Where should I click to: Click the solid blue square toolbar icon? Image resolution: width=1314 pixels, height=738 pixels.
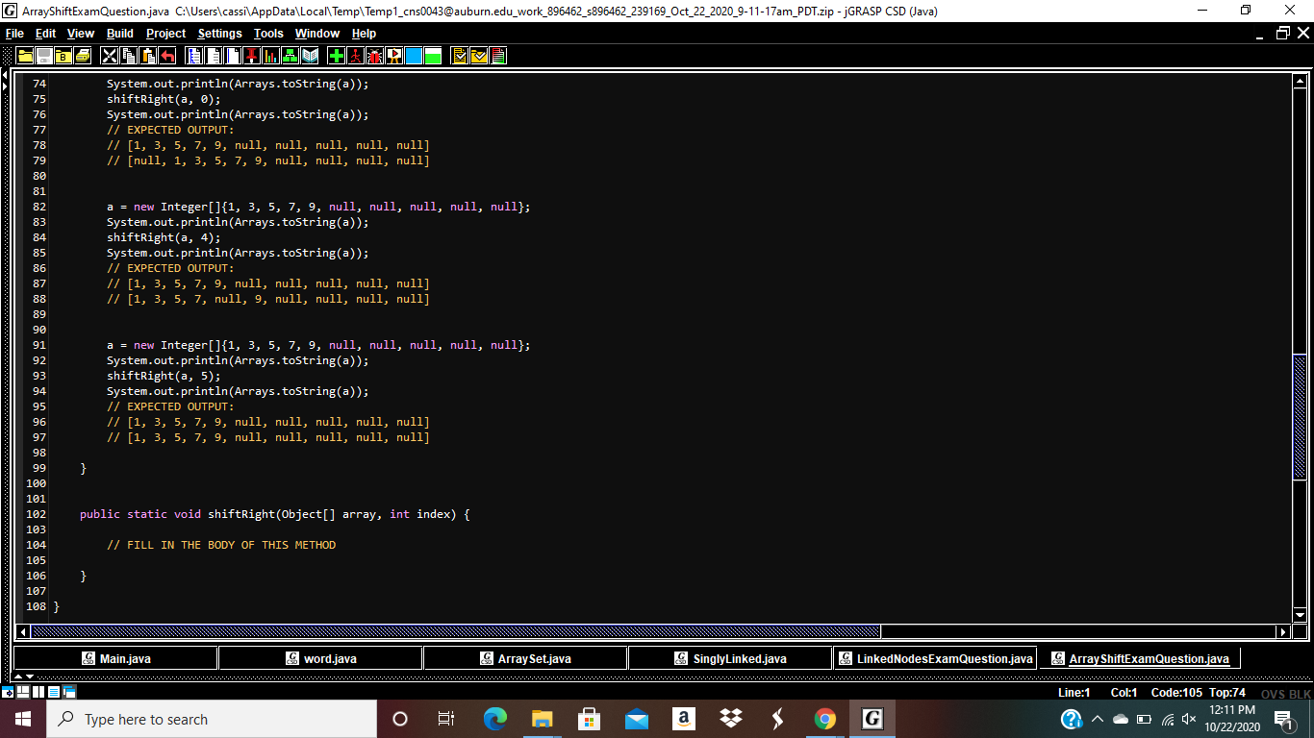pyautogui.click(x=414, y=56)
